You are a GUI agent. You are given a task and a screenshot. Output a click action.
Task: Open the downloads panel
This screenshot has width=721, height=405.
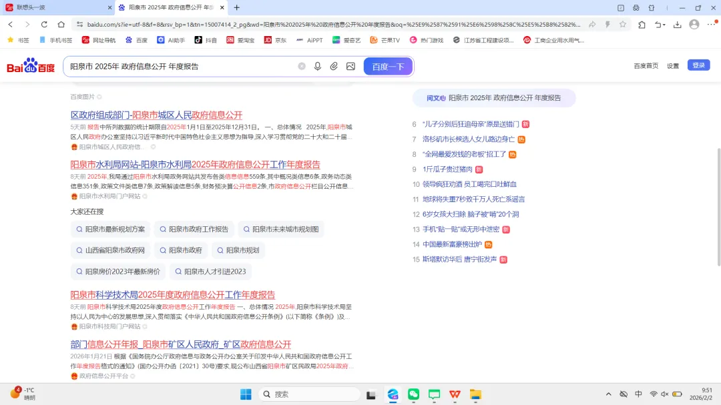pyautogui.click(x=678, y=25)
